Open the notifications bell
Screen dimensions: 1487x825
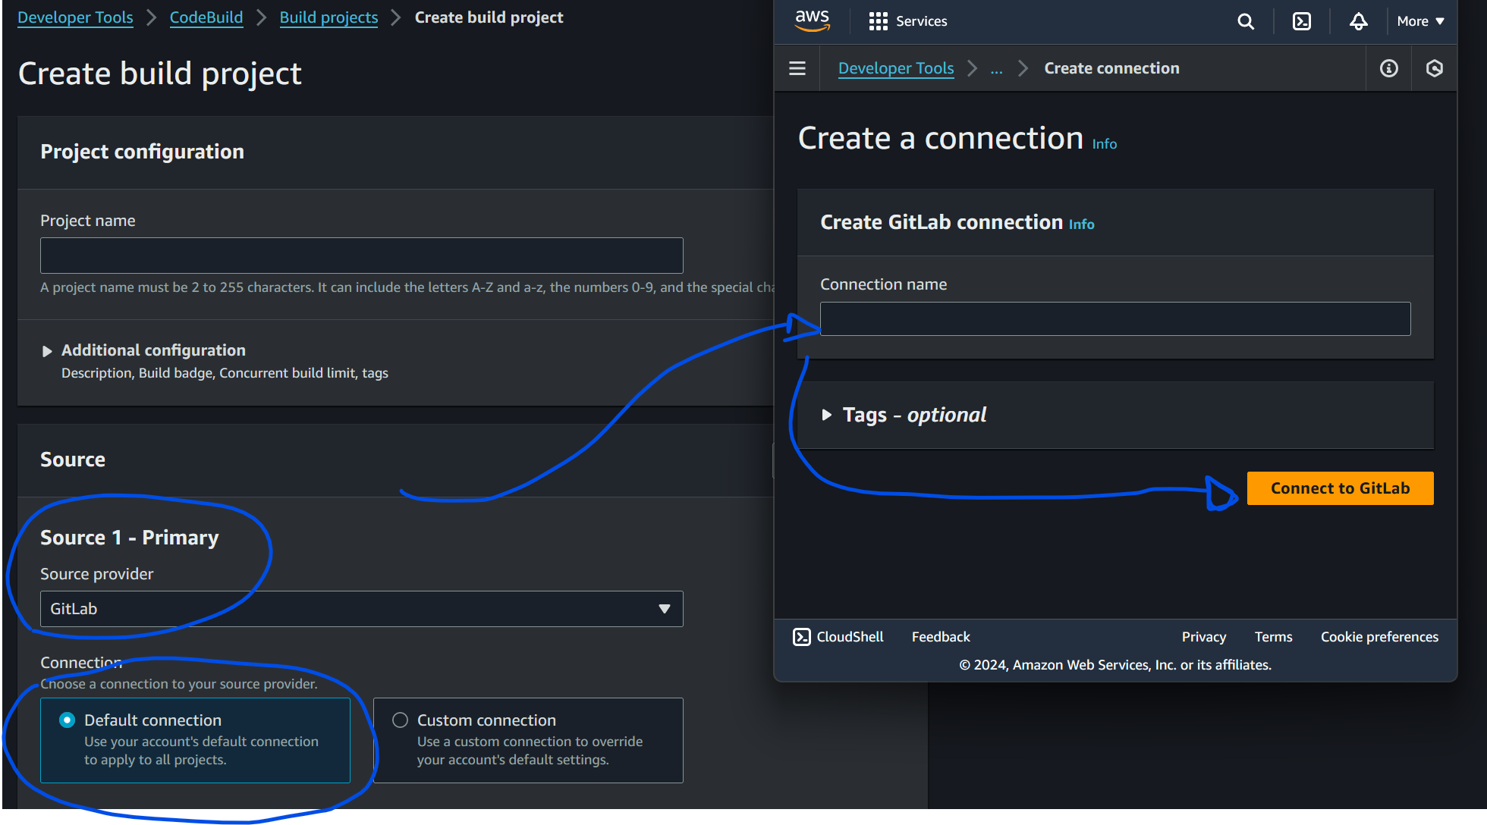tap(1359, 21)
